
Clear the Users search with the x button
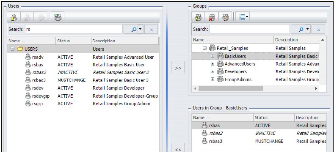(151, 29)
